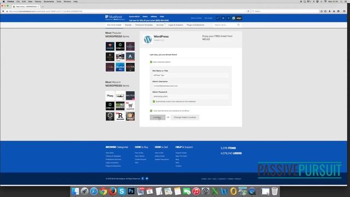
Task: Open the Nautica theme thumbnail
Action: pos(130,96)
